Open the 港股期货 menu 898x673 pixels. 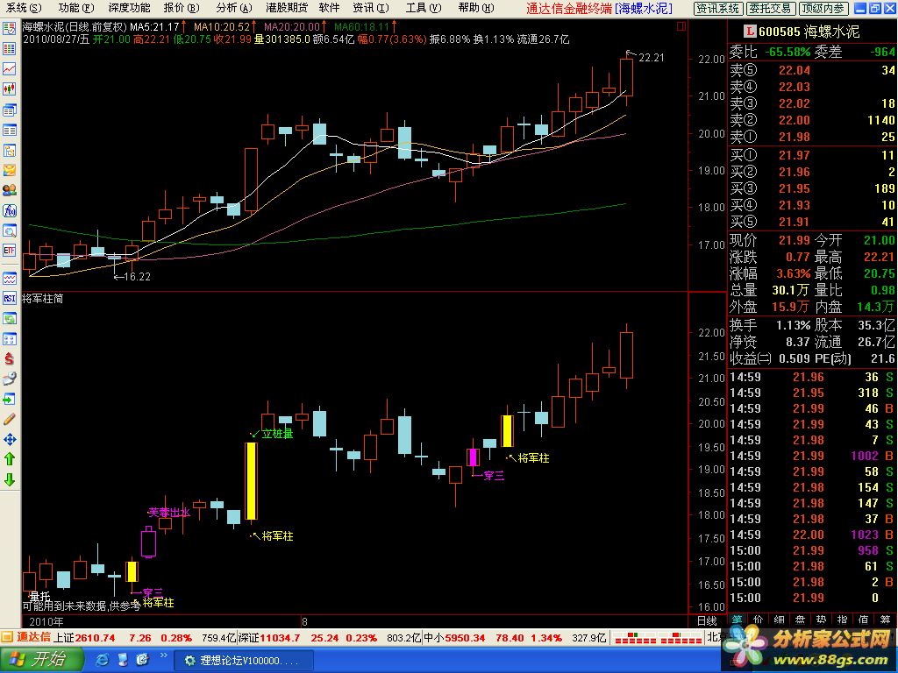click(x=287, y=8)
